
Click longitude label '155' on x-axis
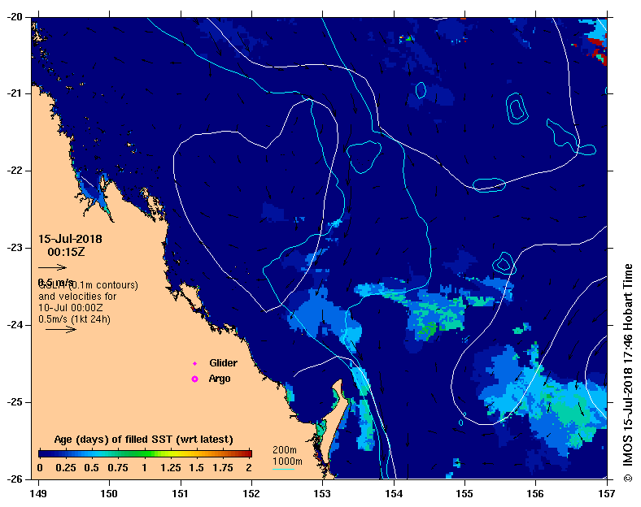(464, 493)
